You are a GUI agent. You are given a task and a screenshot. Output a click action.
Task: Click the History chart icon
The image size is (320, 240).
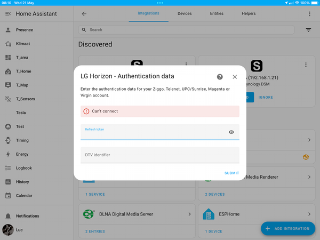(8, 182)
